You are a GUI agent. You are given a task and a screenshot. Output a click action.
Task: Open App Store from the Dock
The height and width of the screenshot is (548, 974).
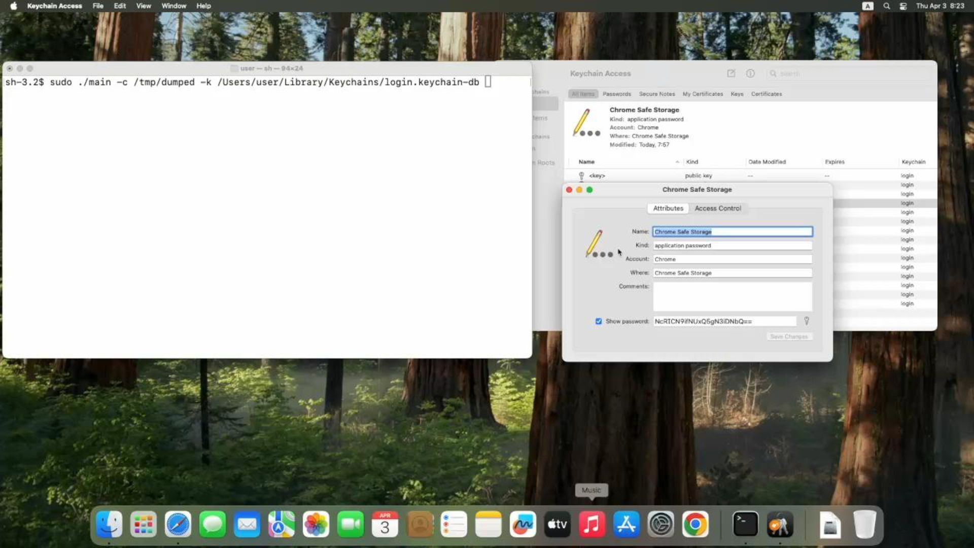(627, 524)
